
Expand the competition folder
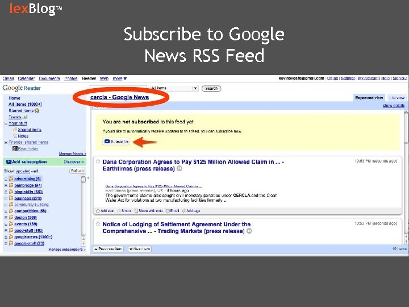coord(6,211)
